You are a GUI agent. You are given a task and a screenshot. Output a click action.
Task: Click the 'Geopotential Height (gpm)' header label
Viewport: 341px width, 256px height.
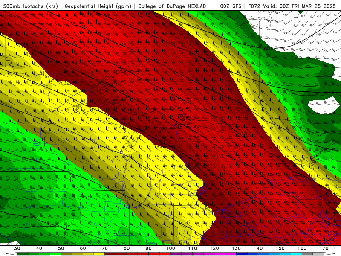point(98,6)
